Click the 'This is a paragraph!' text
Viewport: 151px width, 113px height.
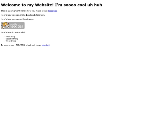pyautogui.click(x=10, y=11)
